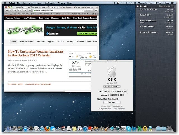
Task: Expand the Microsoft menu on groovyPost nav
Action: (40, 42)
